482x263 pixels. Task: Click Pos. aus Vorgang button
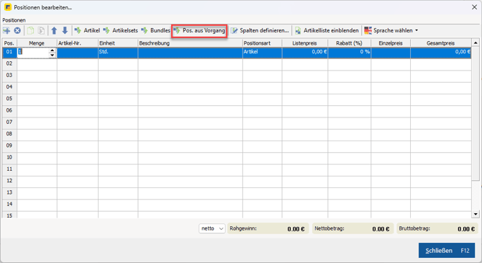[x=199, y=30]
